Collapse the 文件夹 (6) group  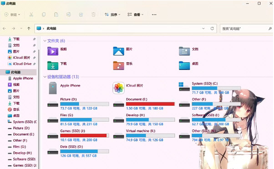point(45,41)
